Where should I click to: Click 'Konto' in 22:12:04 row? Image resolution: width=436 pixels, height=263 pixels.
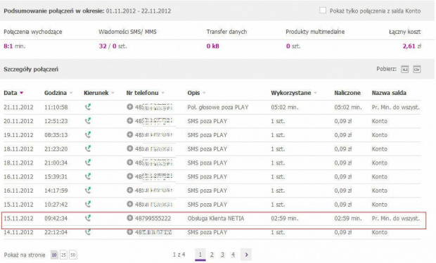click(379, 232)
